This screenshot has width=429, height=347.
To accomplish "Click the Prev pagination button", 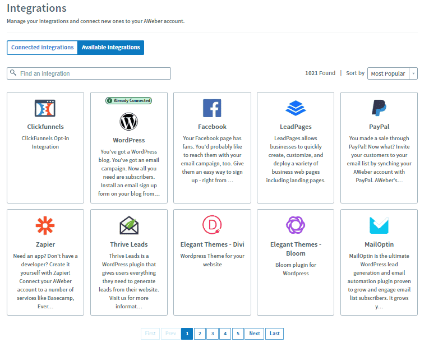I will coord(170,334).
